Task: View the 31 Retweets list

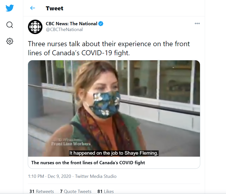Action: [42, 191]
